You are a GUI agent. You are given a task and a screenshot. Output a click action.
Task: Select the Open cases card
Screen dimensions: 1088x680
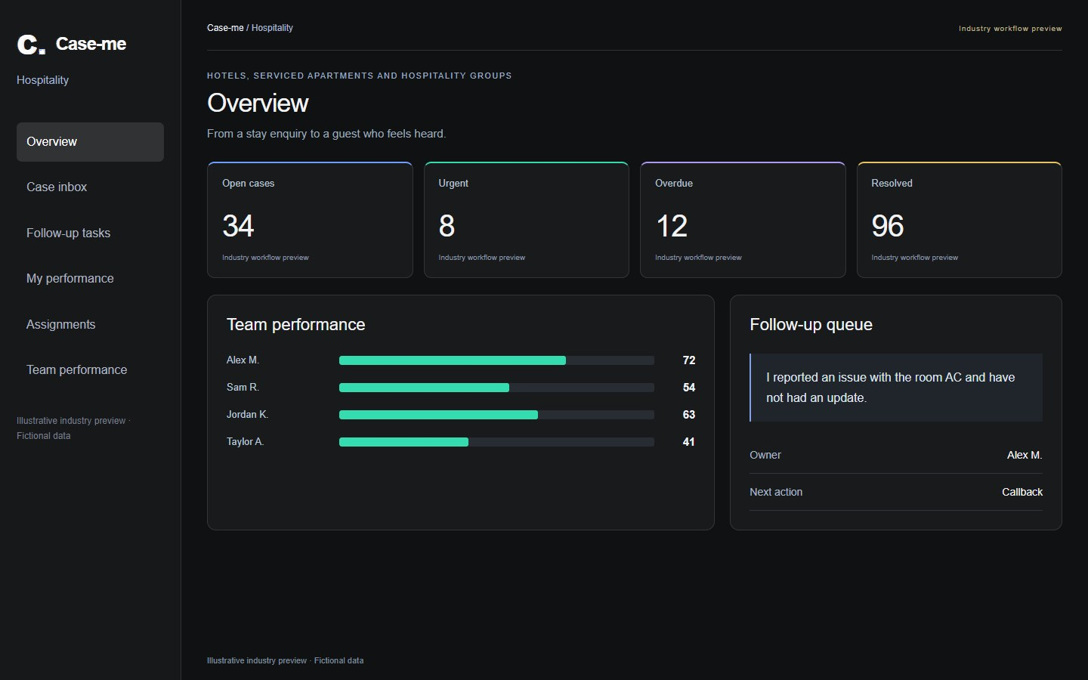310,220
